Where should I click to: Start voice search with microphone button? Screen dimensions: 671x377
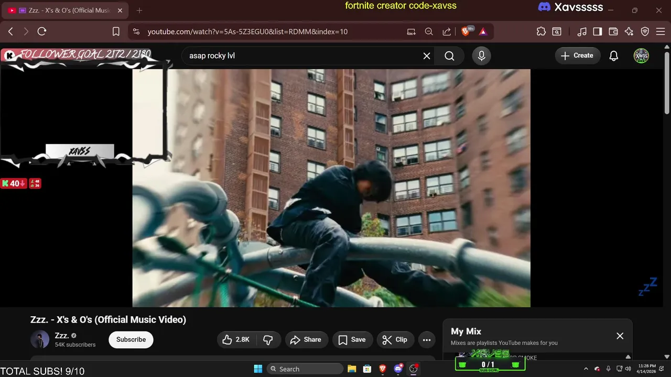(x=482, y=56)
